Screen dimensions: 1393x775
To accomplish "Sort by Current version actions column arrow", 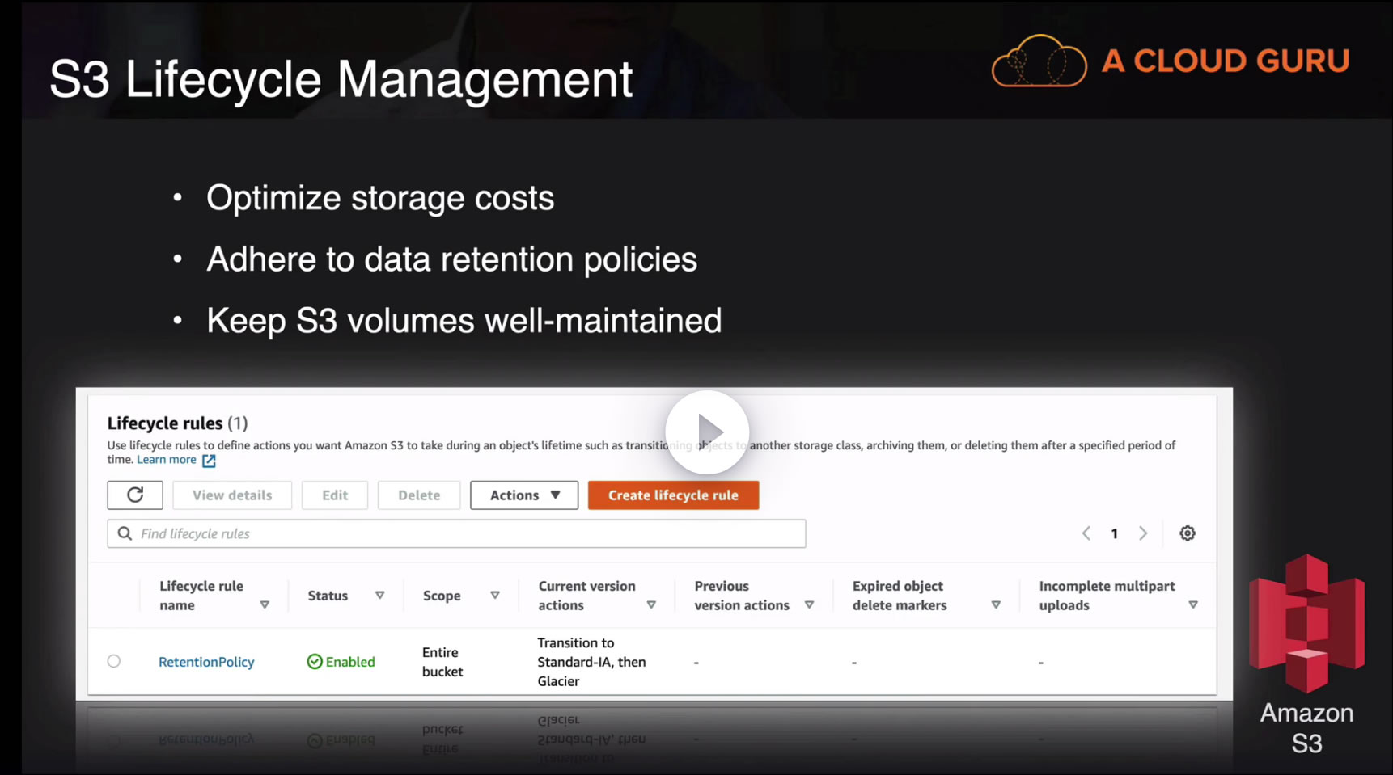I will (x=651, y=605).
